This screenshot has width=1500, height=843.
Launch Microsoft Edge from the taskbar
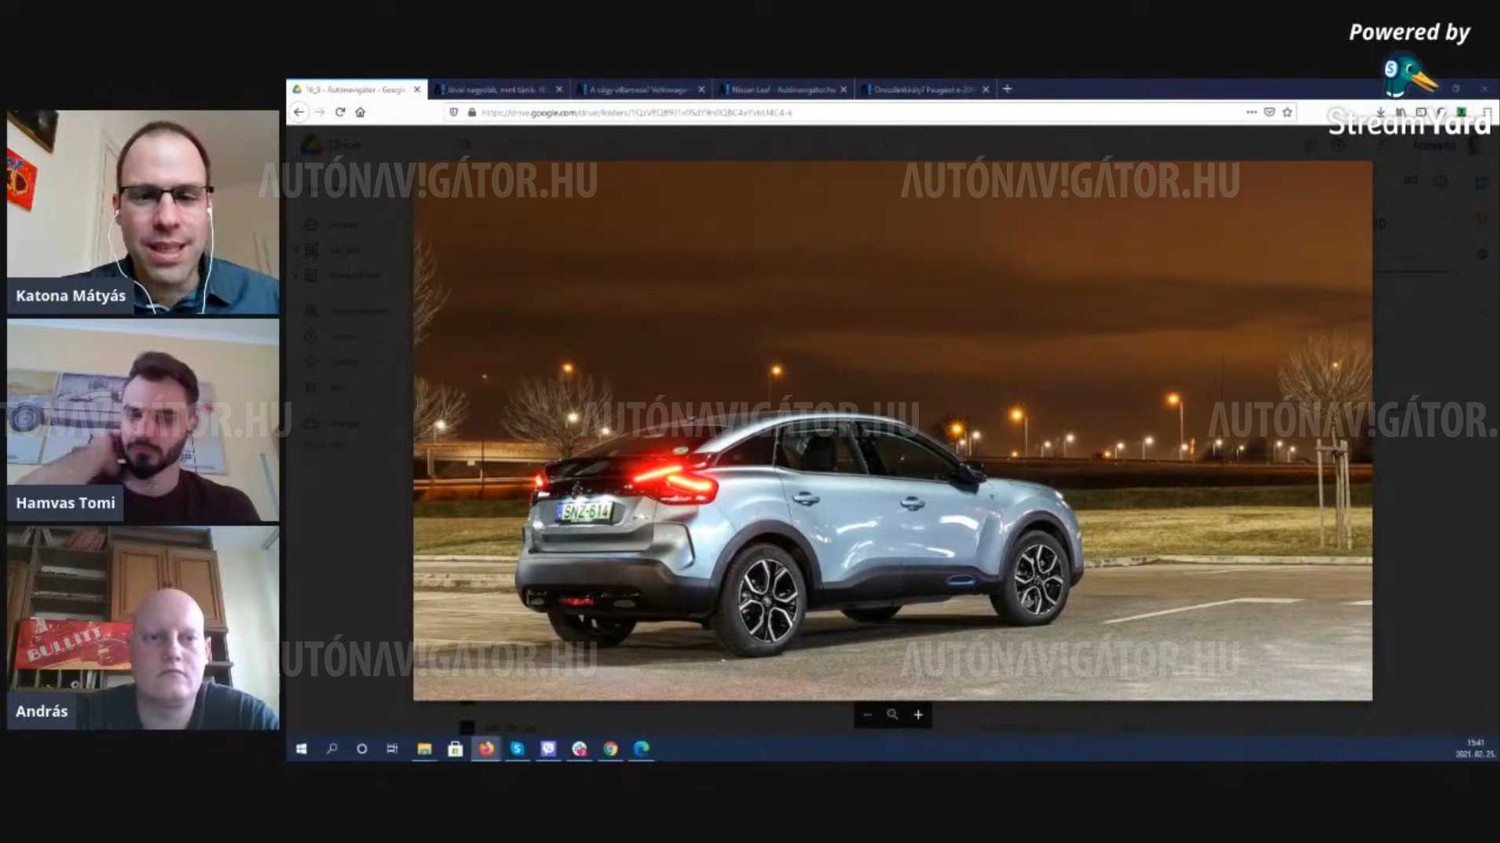(642, 749)
